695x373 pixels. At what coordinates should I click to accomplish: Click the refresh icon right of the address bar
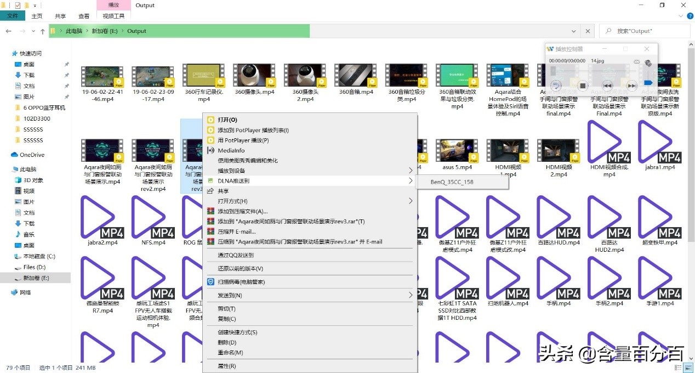tap(588, 31)
